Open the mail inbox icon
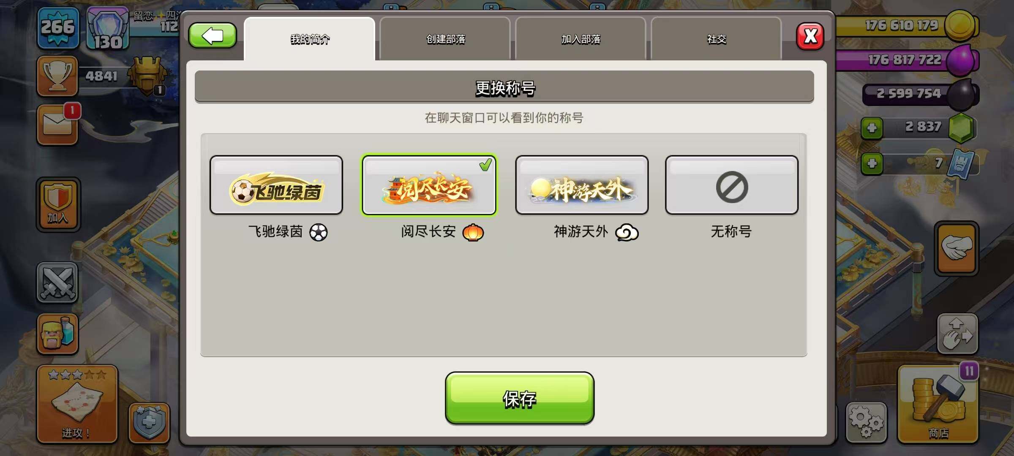Screen dimensions: 1014x456 point(57,125)
